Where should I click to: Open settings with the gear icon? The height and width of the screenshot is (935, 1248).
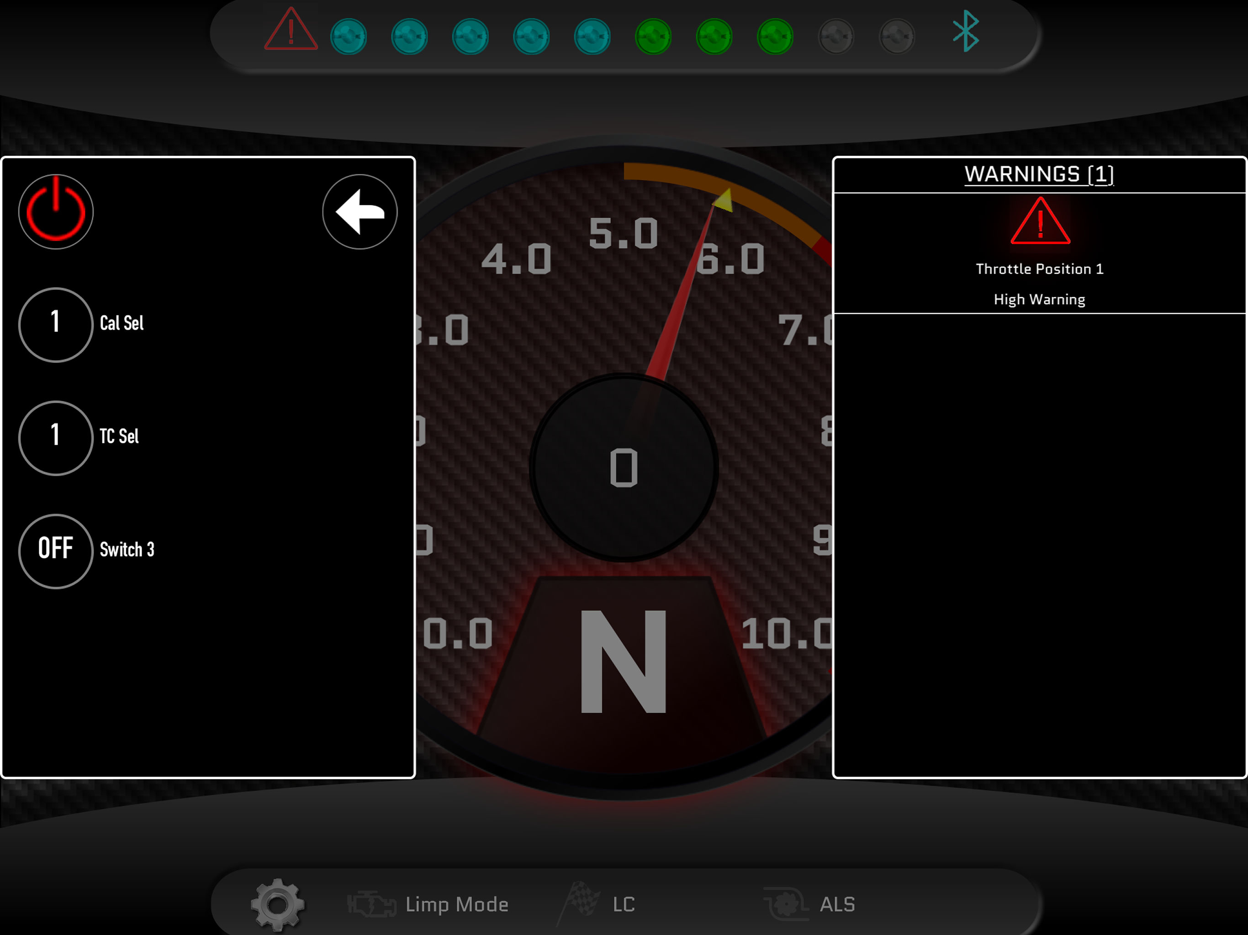coord(278,904)
